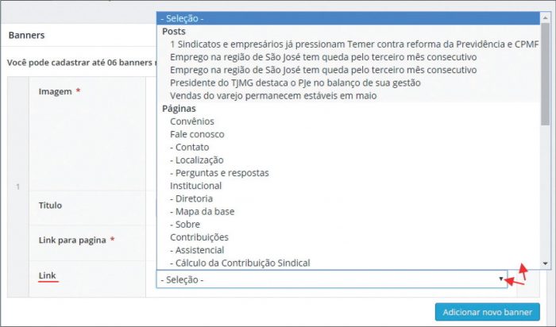Select '- Mapa da base' option
This screenshot has width=556, height=327.
pyautogui.click(x=202, y=211)
